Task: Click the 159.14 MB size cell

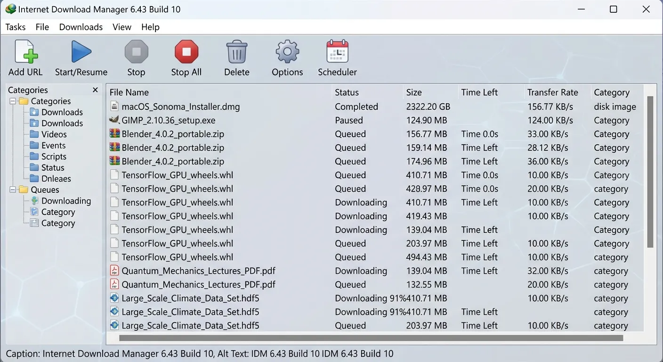Action: pos(427,148)
